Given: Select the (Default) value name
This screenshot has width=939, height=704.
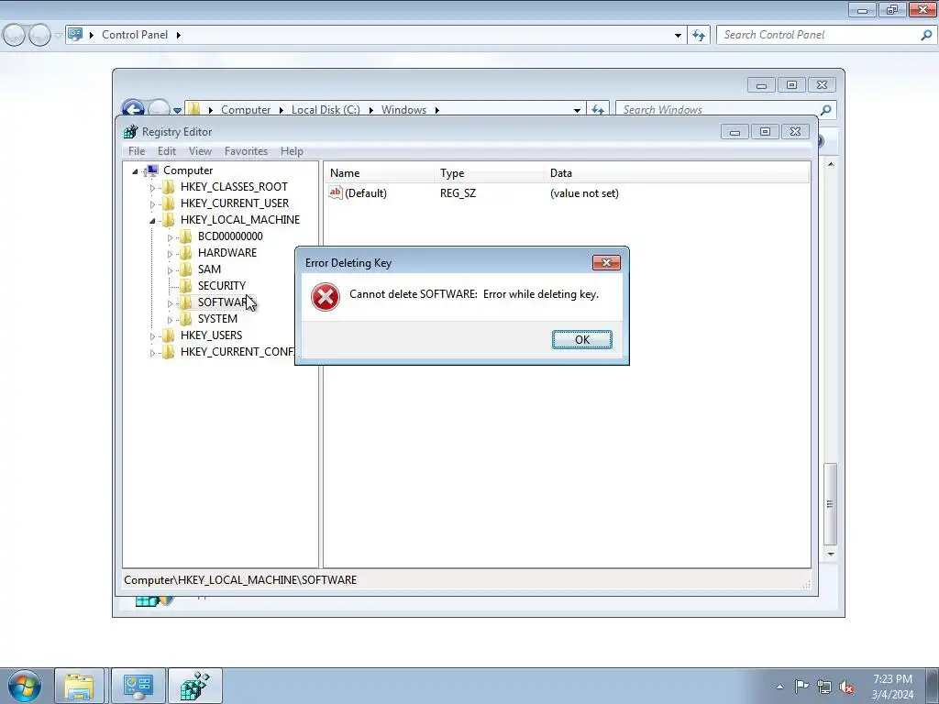Looking at the screenshot, I should point(366,193).
